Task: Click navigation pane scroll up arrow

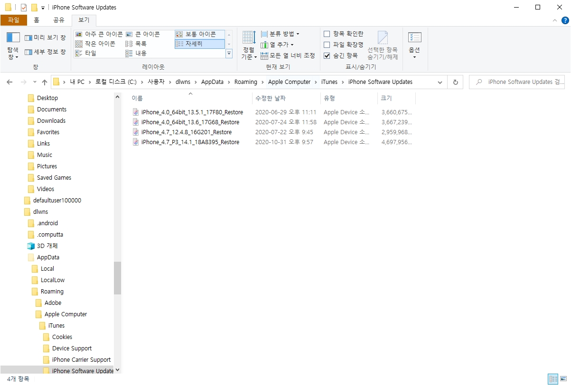Action: pyautogui.click(x=118, y=97)
